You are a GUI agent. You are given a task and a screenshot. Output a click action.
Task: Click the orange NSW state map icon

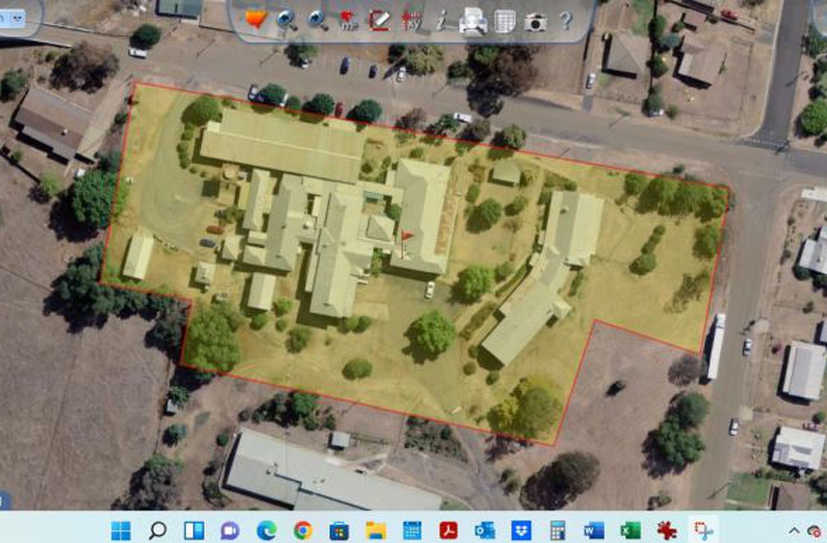point(256,19)
